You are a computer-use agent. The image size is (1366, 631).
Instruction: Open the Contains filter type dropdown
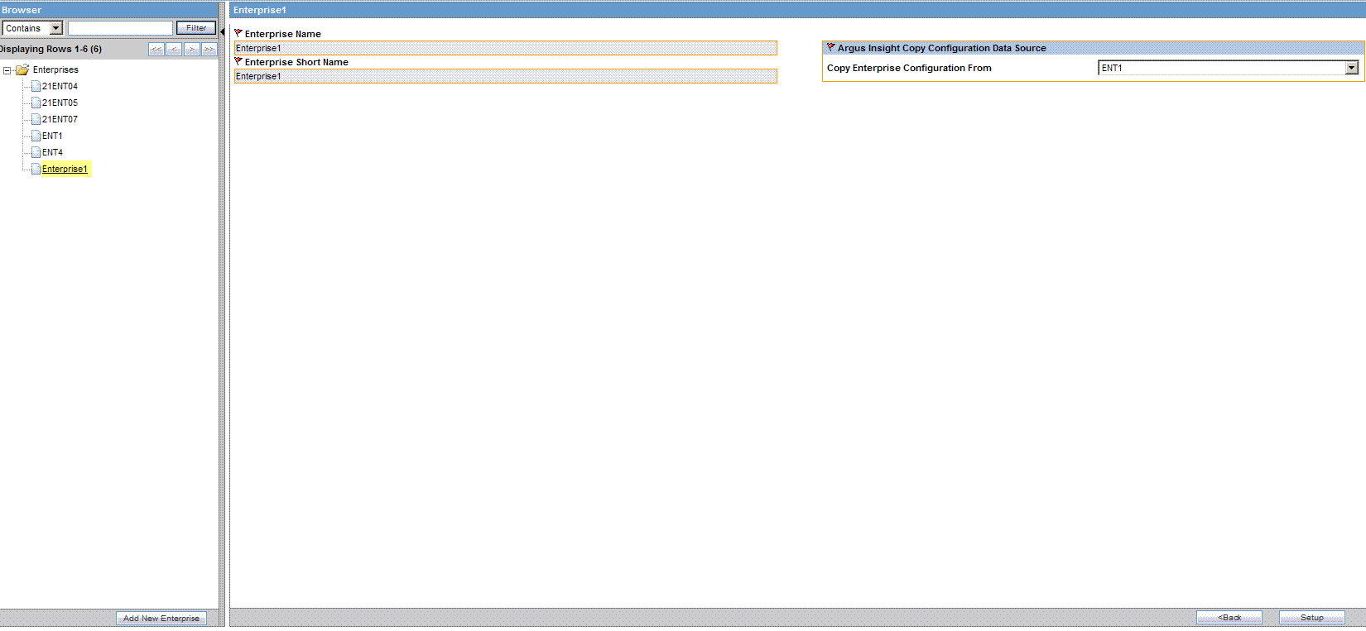(33, 28)
